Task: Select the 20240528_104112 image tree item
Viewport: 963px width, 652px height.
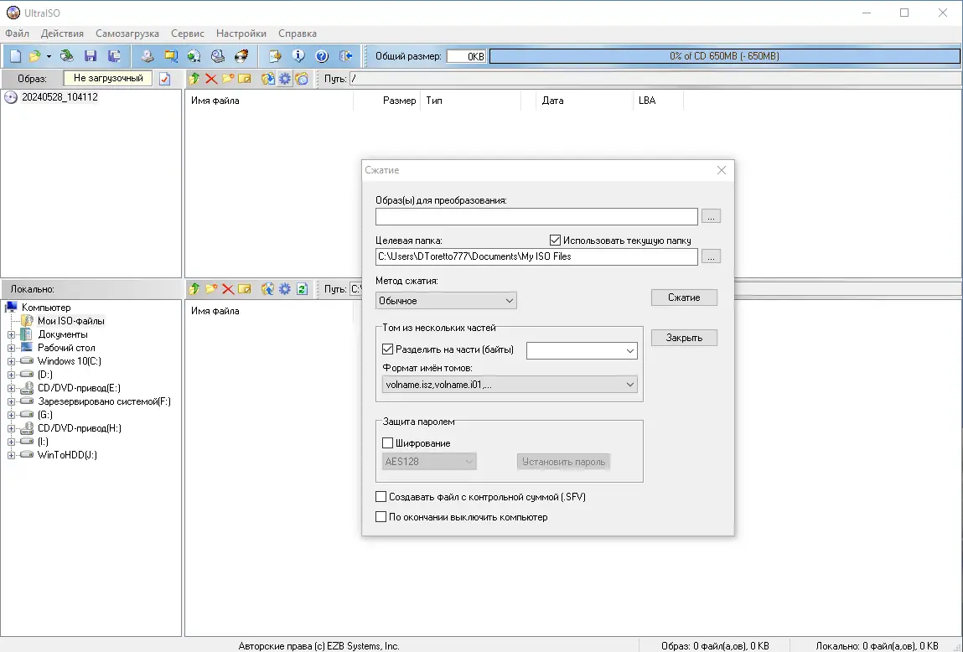Action: pos(60,97)
